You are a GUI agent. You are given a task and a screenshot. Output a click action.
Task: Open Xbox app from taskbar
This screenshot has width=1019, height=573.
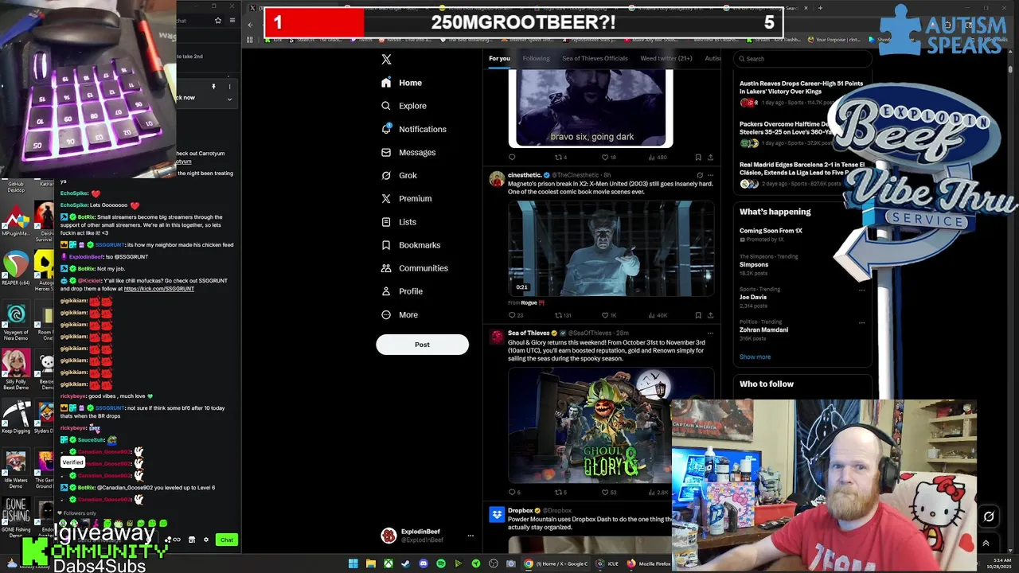tap(388, 563)
